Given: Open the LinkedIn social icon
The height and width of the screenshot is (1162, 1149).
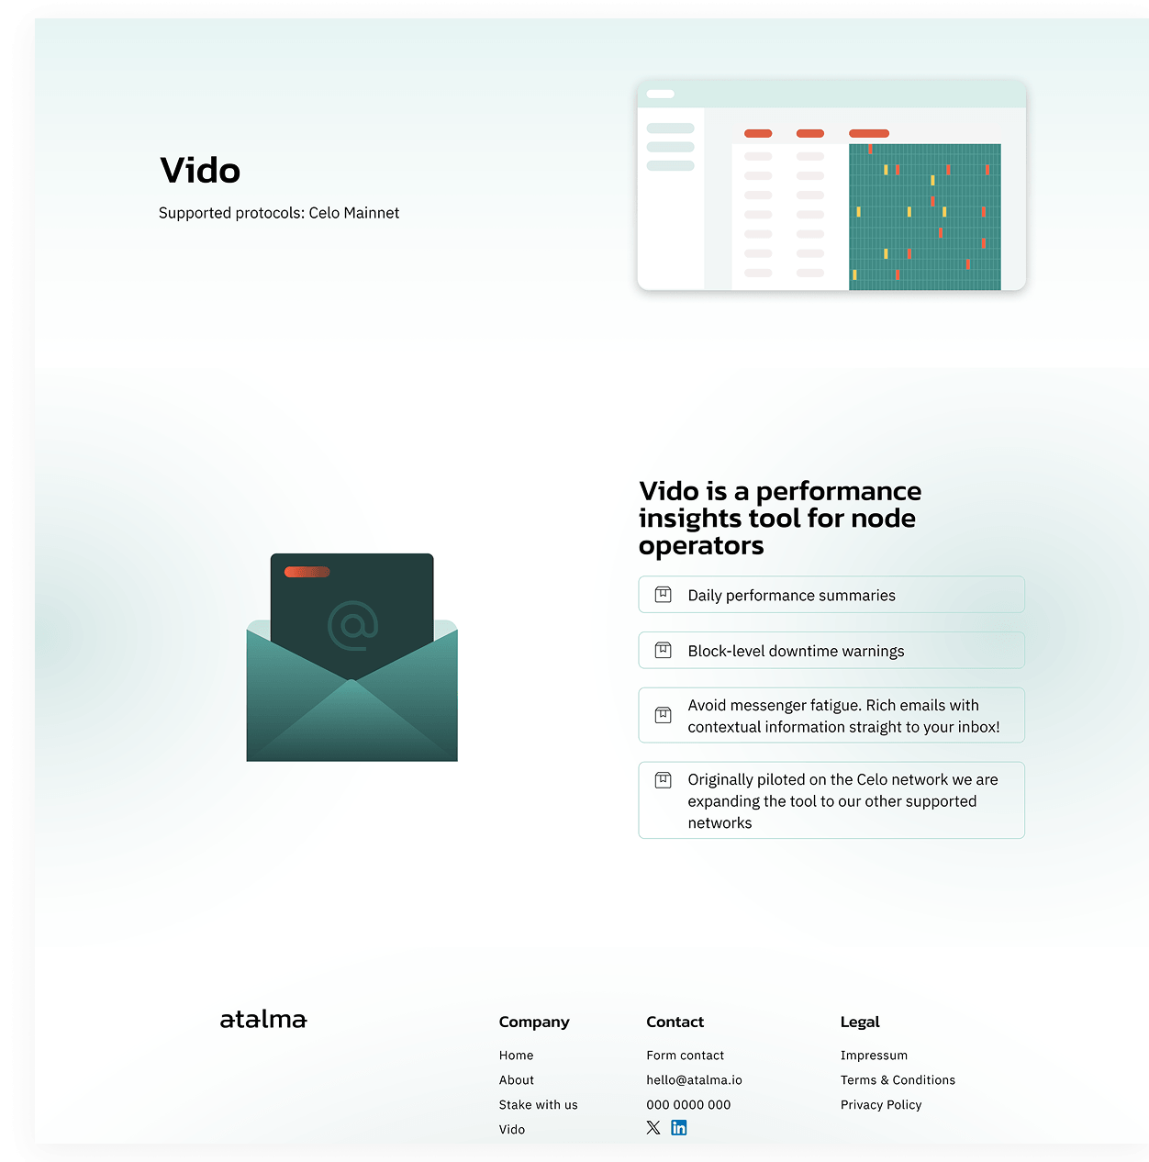Looking at the screenshot, I should coord(679,1127).
